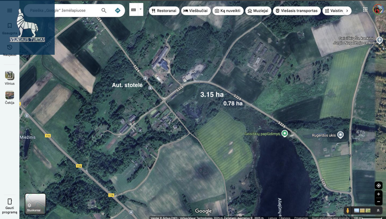Open the Išsaugota saved places
The image size is (386, 219).
tap(10, 29)
